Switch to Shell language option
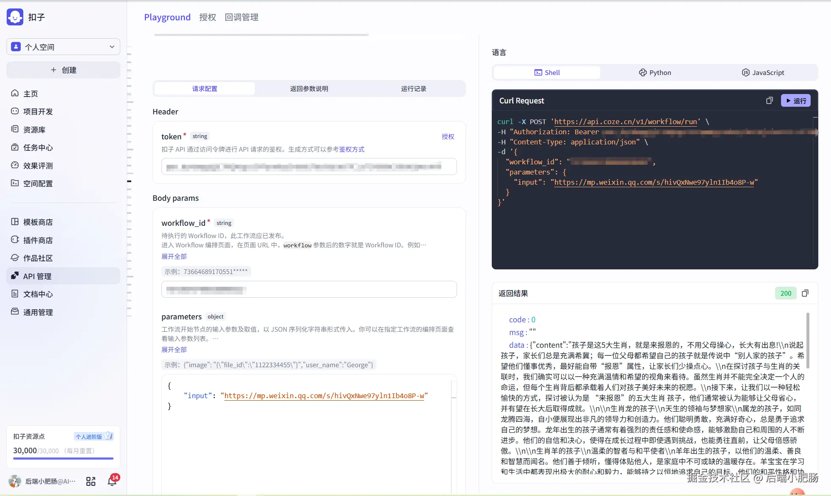Viewport: 831px width, 496px height. pos(547,72)
